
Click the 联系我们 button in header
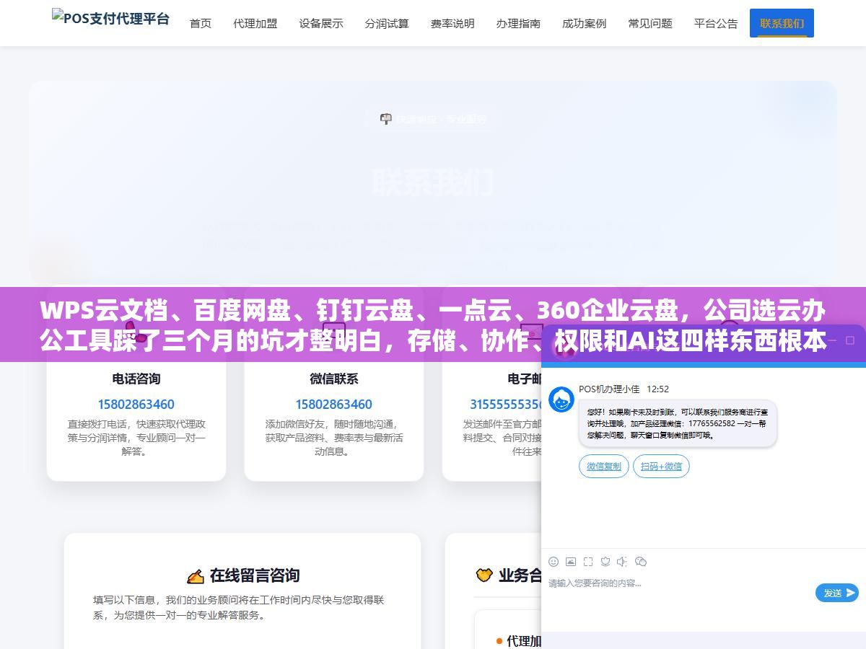782,23
